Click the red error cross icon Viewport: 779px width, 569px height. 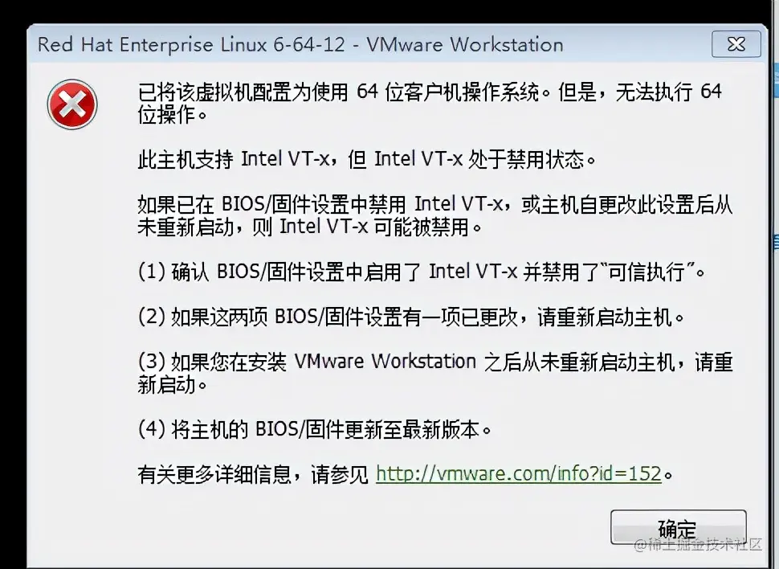click(x=72, y=104)
